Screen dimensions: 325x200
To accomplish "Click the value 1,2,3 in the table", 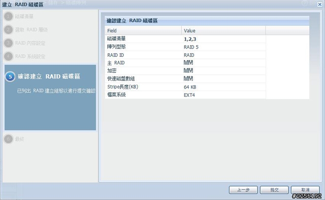I will tap(190, 39).
